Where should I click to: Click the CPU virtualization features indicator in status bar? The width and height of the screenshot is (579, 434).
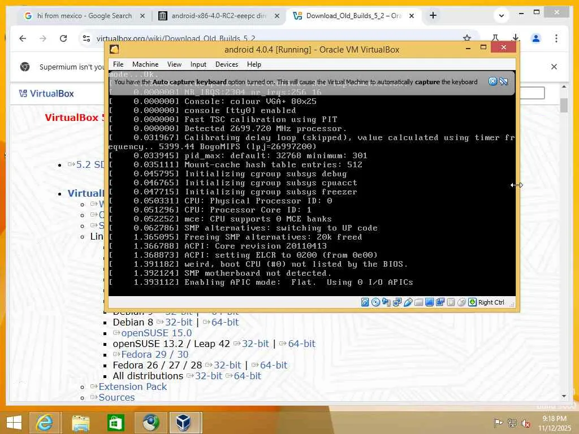[x=451, y=302]
